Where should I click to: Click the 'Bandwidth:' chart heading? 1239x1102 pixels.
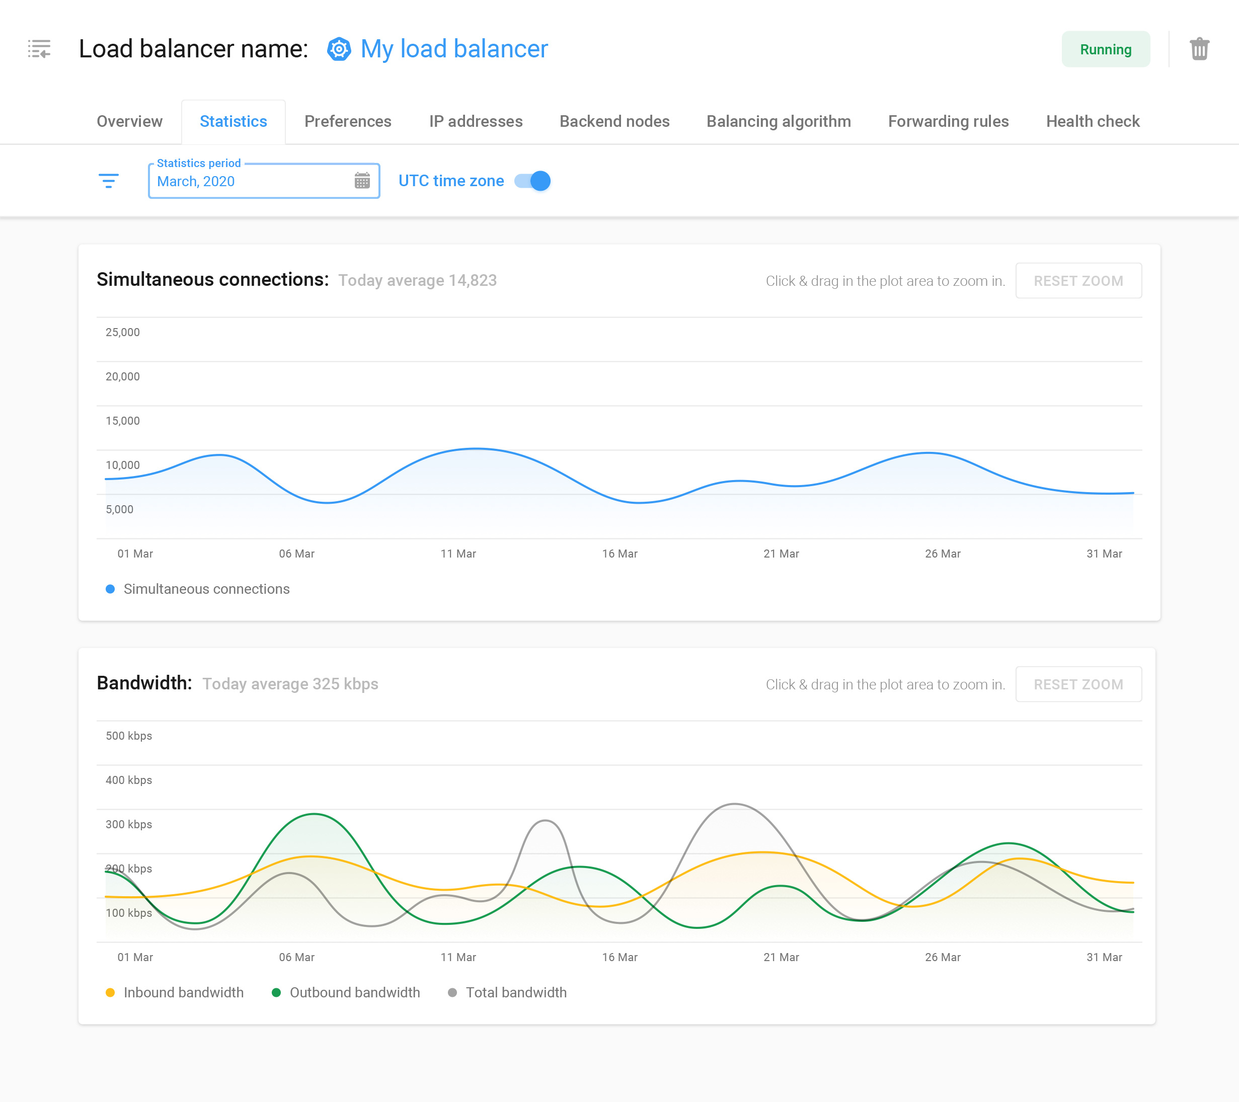click(x=144, y=683)
